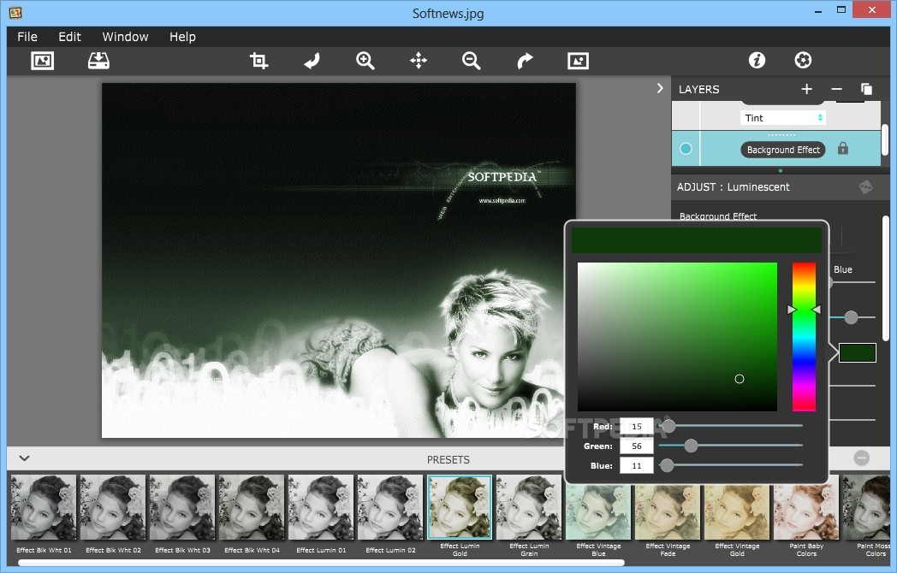Click the PRESETS bar title
Viewport: 897px width, 573px height.
point(448,460)
